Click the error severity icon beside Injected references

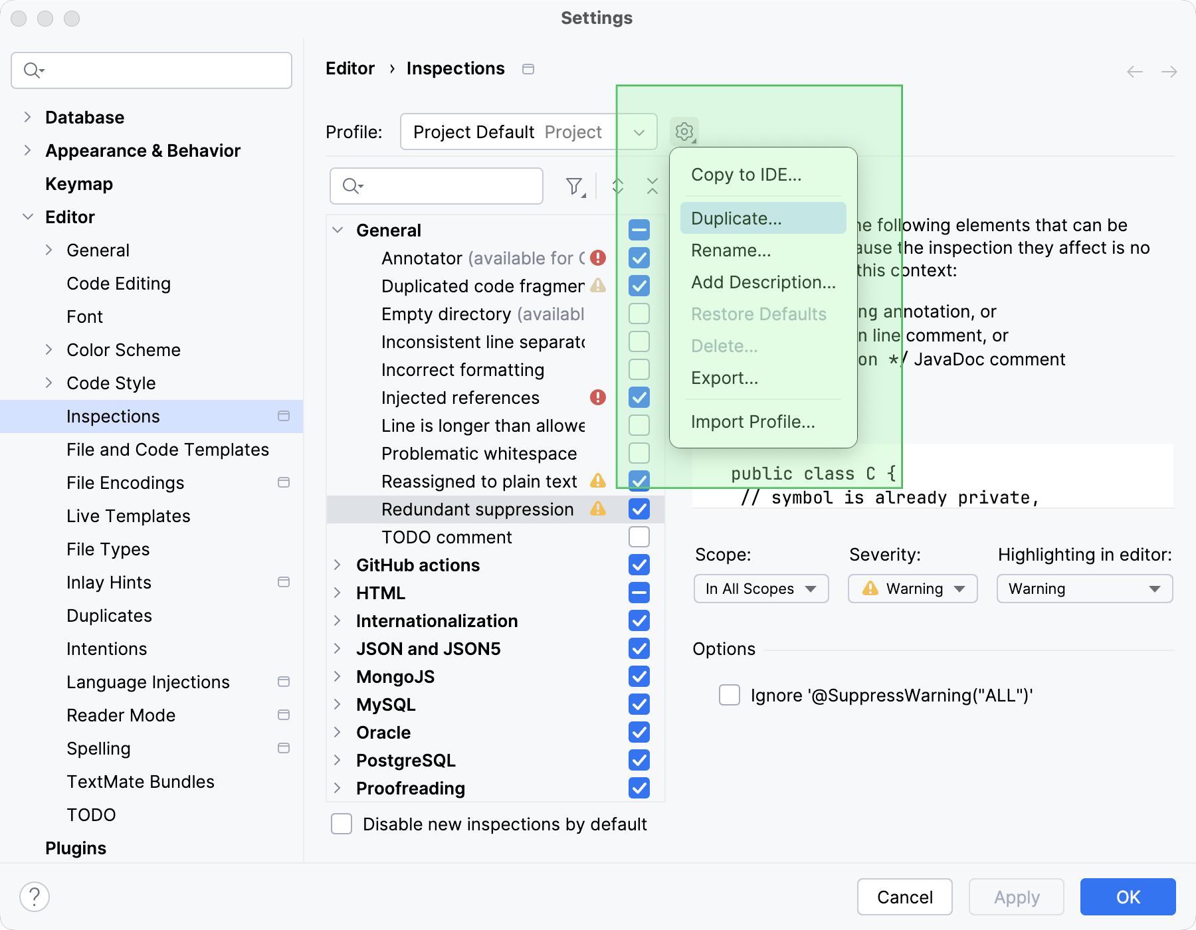597,397
